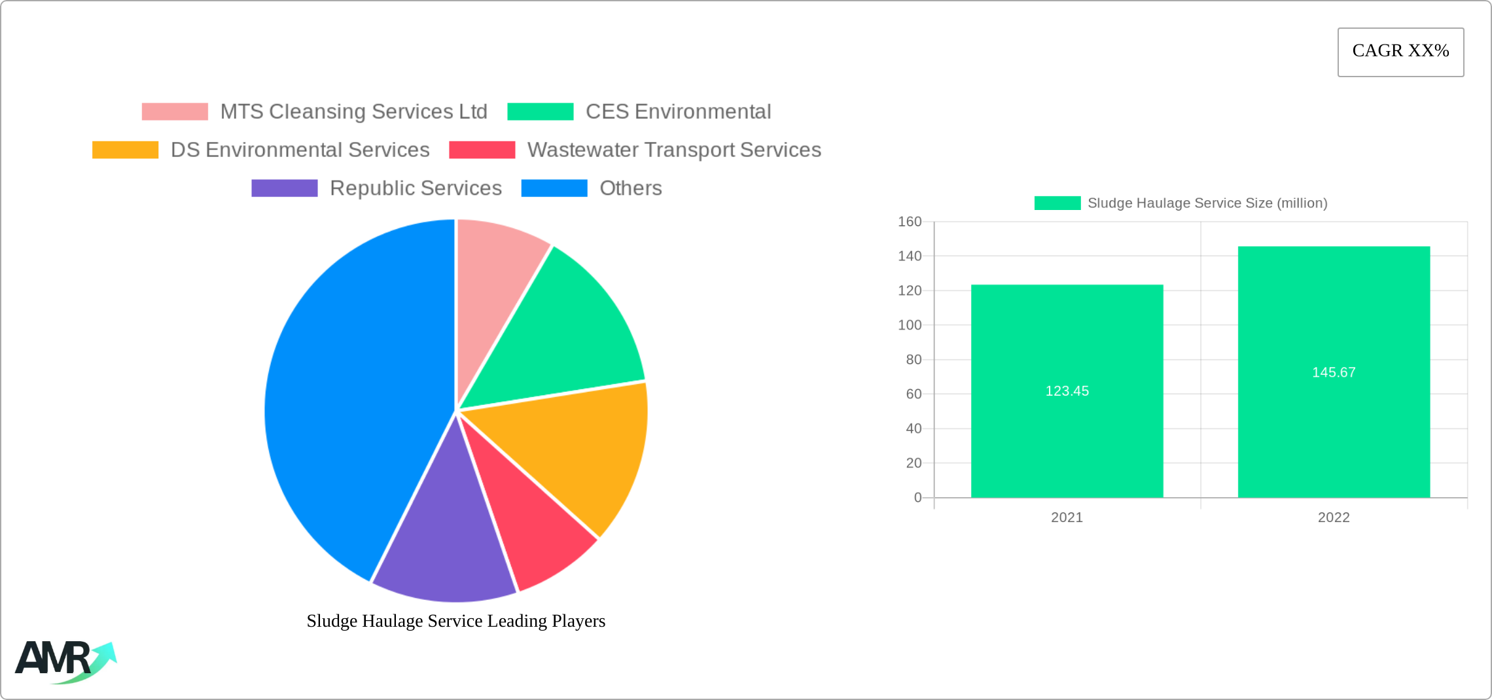Click the Others blue legend icon
The image size is (1492, 700).
[x=554, y=188]
